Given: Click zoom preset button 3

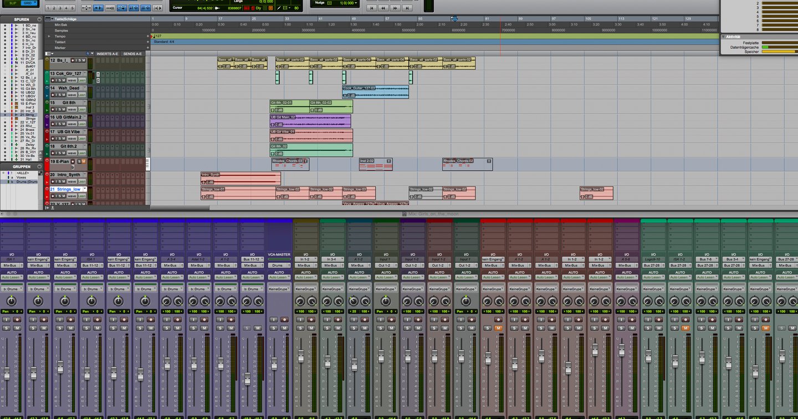Looking at the screenshot, I should pyautogui.click(x=60, y=8).
